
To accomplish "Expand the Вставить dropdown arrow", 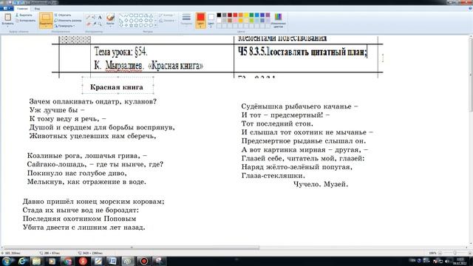I will [7, 26].
